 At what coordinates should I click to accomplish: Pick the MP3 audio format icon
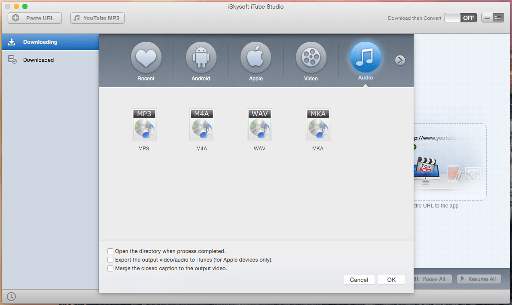click(x=144, y=125)
